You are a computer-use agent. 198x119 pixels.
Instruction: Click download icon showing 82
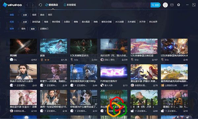point(184,85)
